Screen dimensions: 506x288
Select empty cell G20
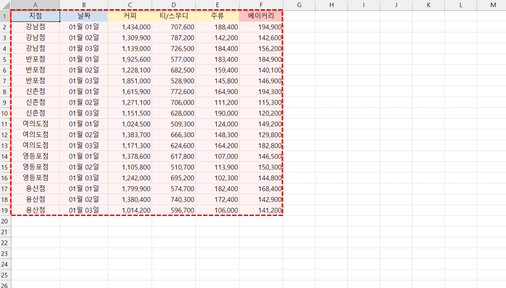pos(299,221)
